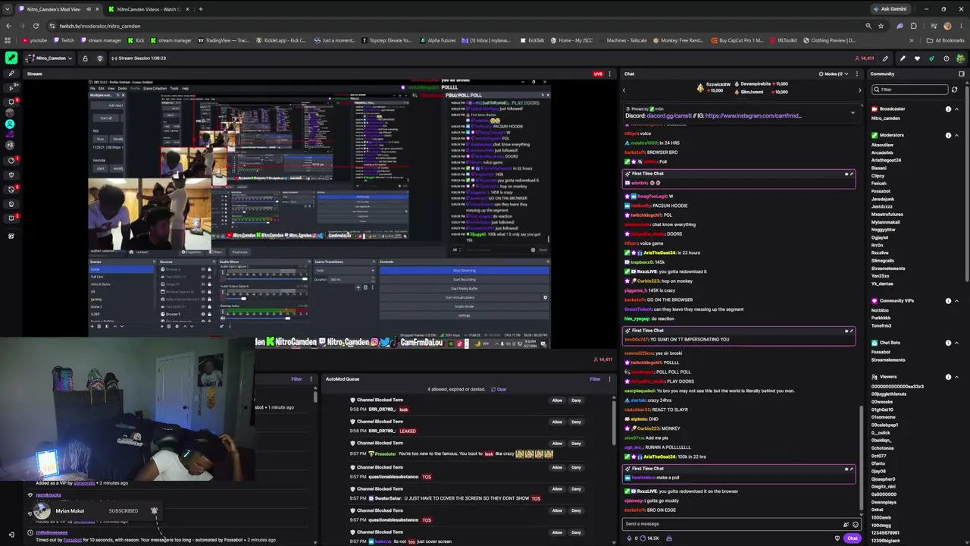This screenshot has height=546, width=970.
Task: Click the Community Filter search field
Action: [910, 89]
